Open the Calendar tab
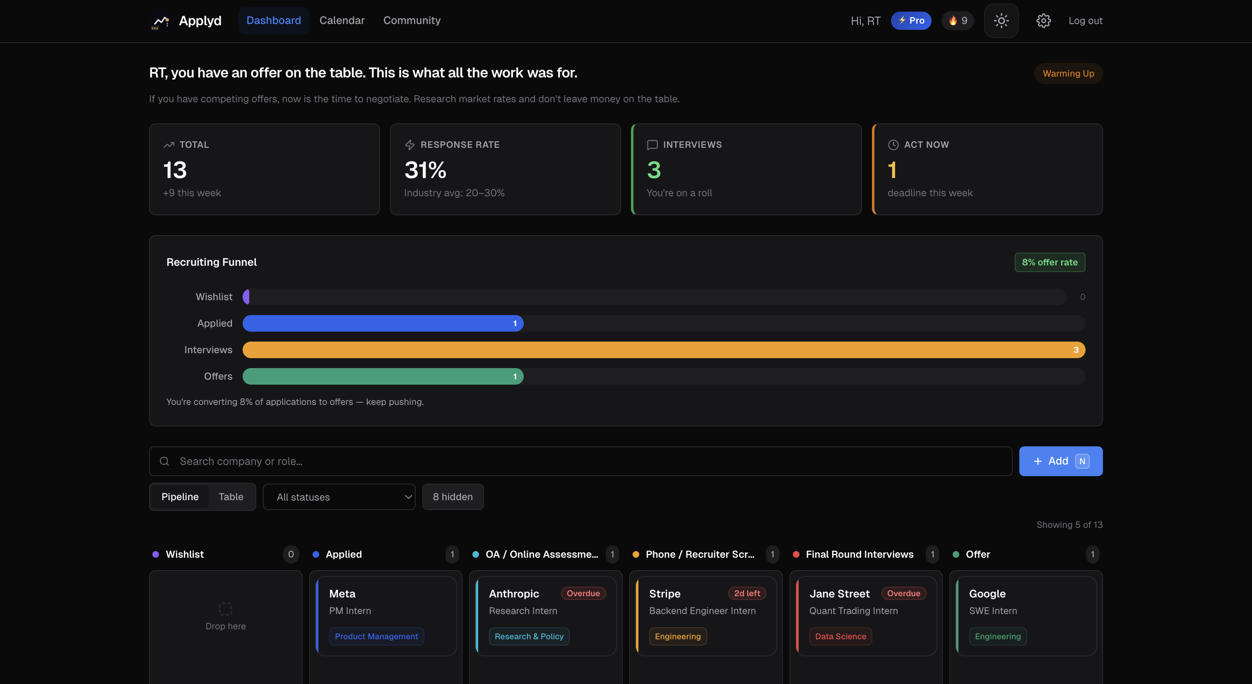Viewport: 1252px width, 684px height. point(342,20)
